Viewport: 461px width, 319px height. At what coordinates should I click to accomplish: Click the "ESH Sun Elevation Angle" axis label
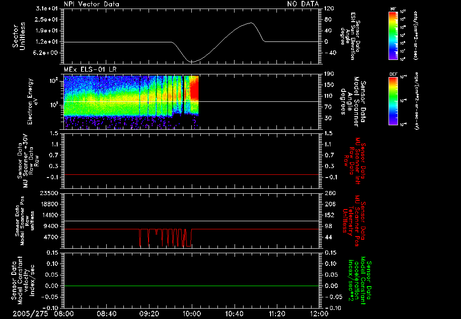[x=350, y=36]
